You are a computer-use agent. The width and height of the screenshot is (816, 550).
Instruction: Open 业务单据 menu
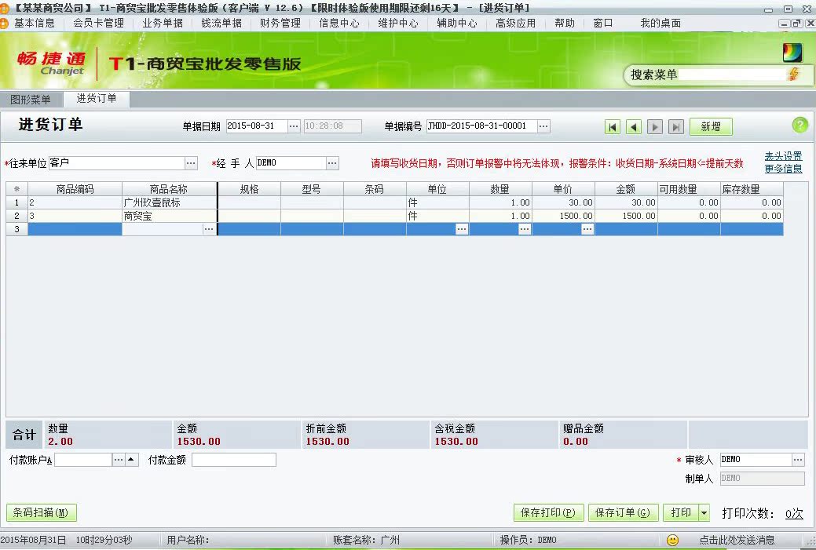pyautogui.click(x=163, y=23)
